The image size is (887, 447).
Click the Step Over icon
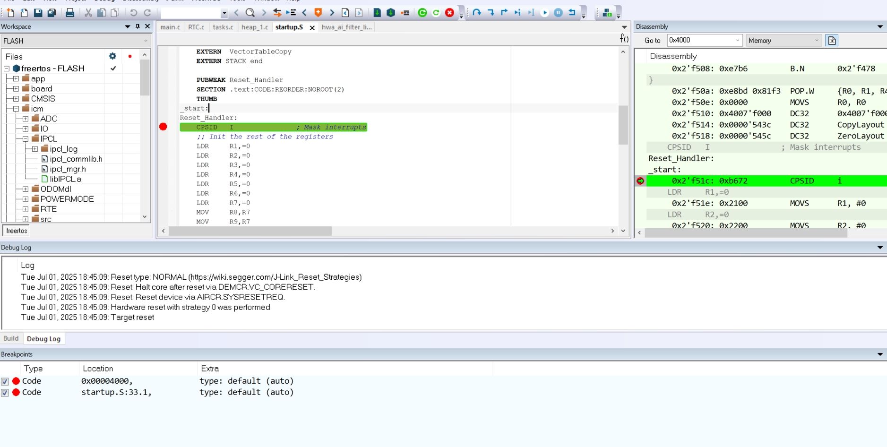(x=477, y=13)
